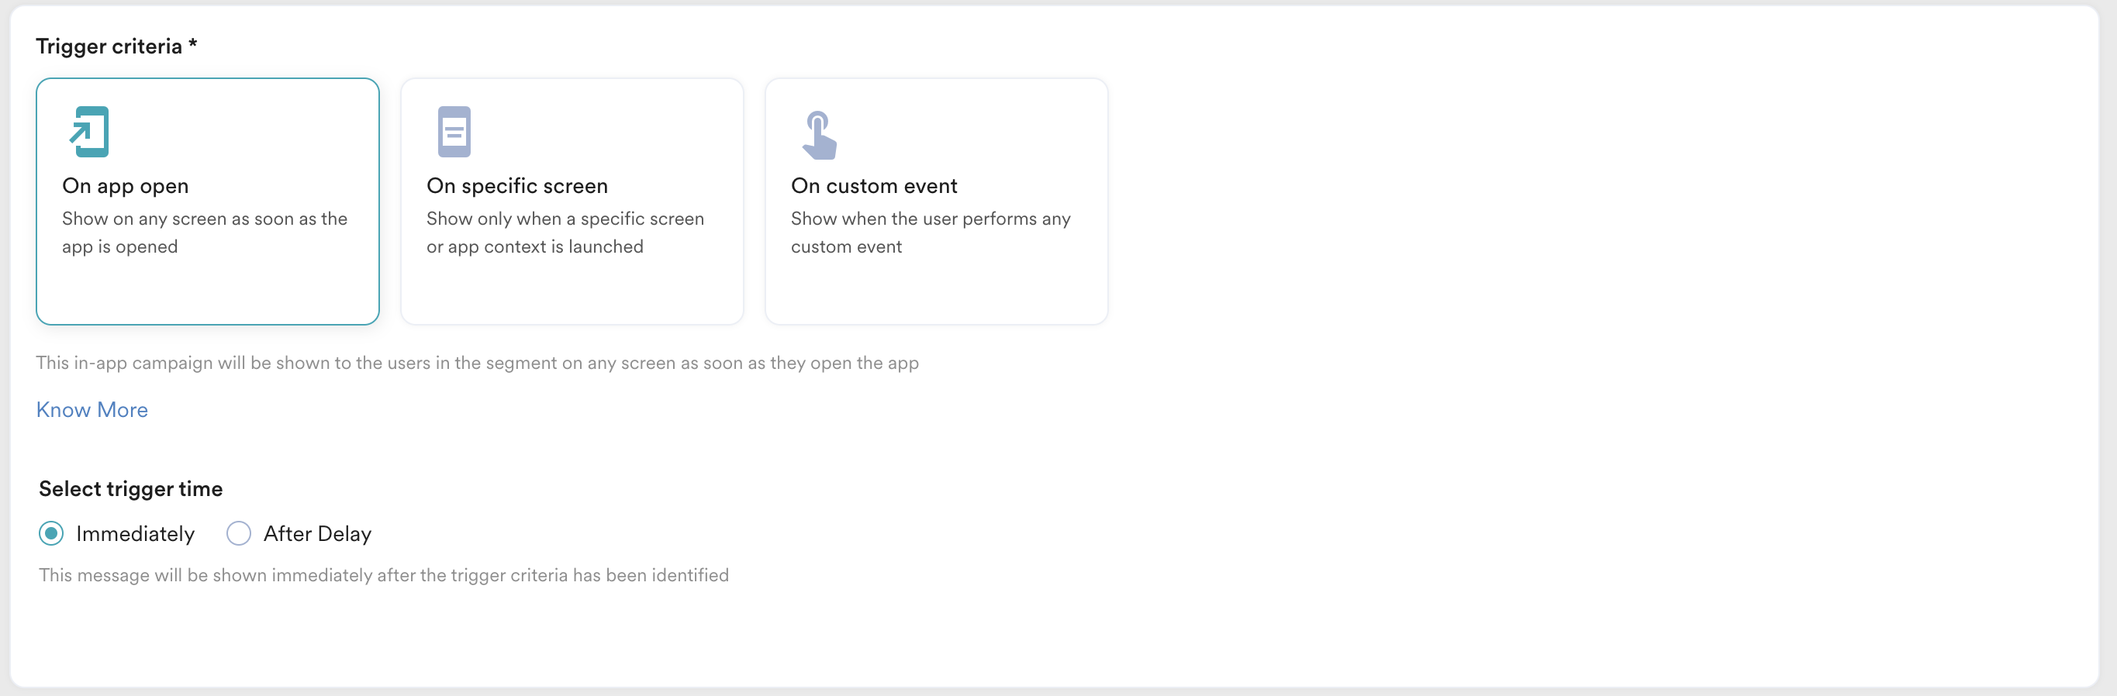
Task: Click the On custom event tap-finger icon
Action: 819,135
